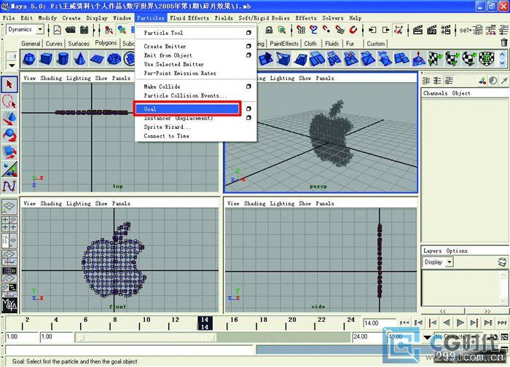Create a polygon cone from shelf
The image size is (510, 367).
[79, 59]
